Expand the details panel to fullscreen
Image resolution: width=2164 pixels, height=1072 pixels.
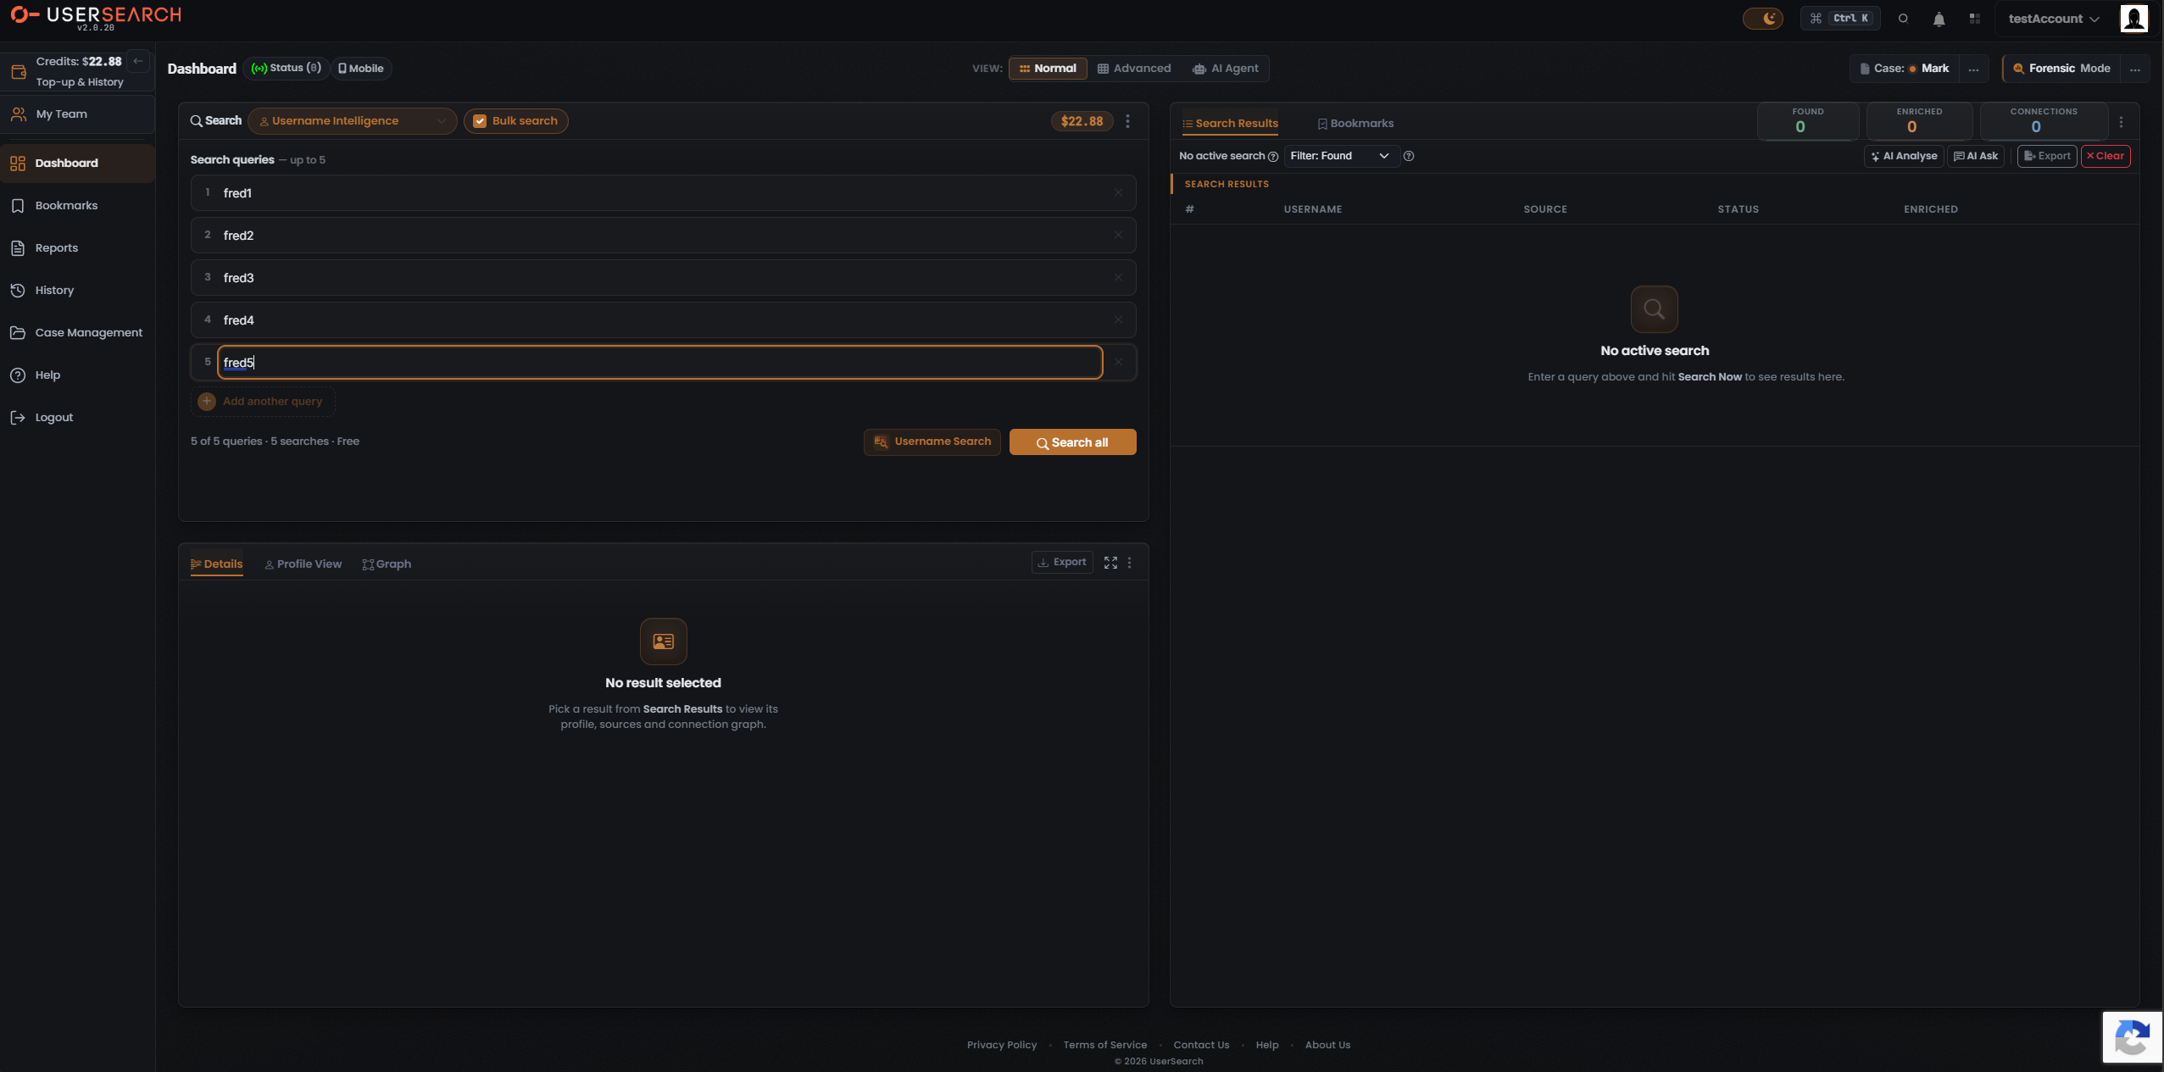tap(1110, 563)
